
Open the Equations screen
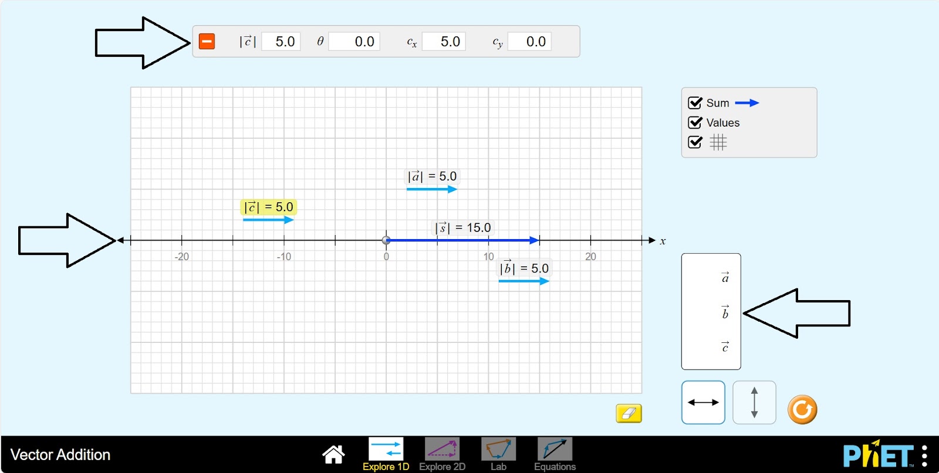coord(555,454)
